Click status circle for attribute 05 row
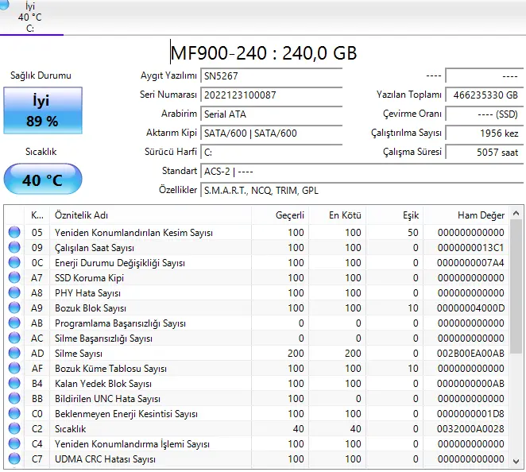The height and width of the screenshot is (472, 526). click(14, 232)
